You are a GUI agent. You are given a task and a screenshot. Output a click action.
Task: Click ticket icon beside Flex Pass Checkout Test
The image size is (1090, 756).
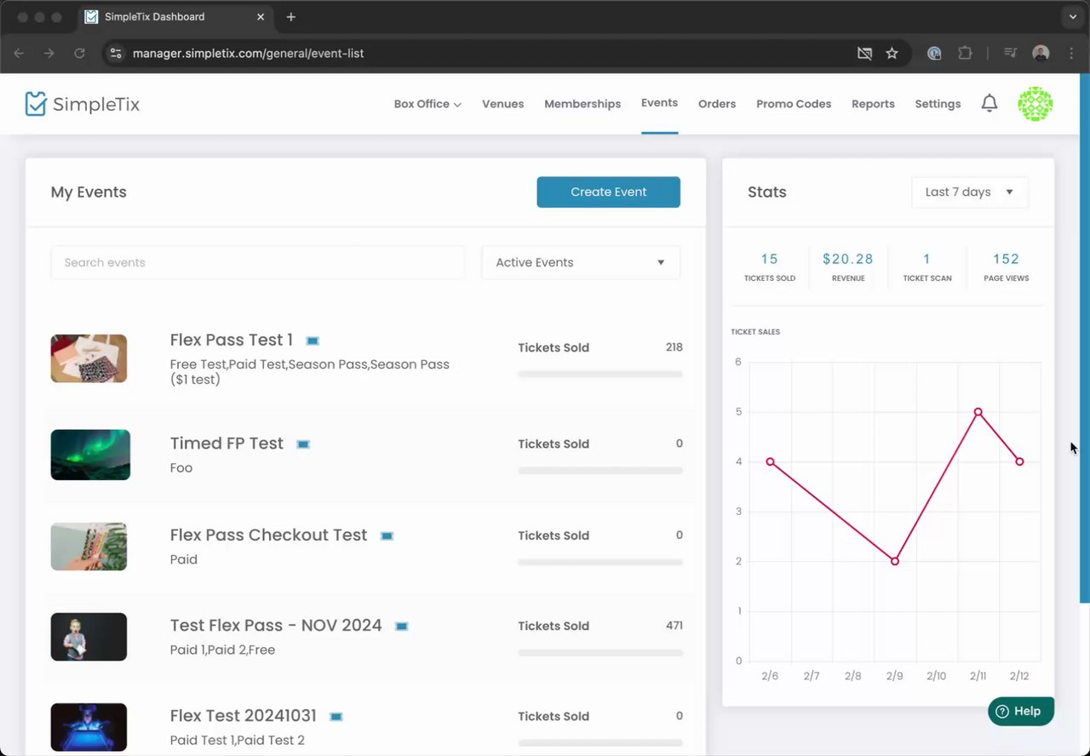(x=387, y=536)
